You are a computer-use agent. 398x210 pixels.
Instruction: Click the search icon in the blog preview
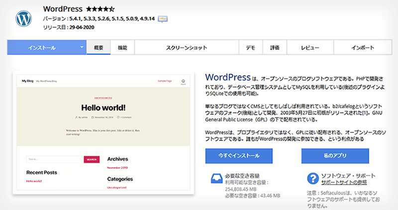pos(183,81)
